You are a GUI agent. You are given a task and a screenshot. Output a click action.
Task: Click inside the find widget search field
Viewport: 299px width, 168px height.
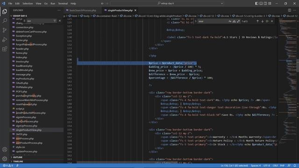pyautogui.click(x=213, y=21)
